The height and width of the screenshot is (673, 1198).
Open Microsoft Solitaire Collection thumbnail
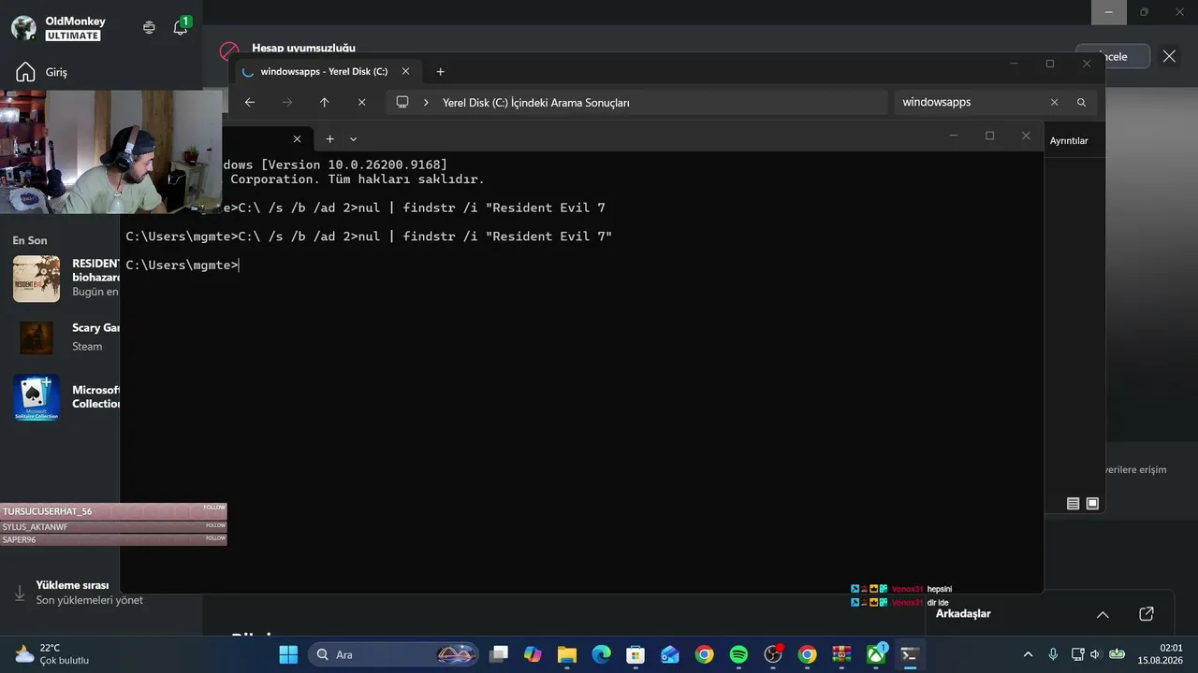tap(37, 397)
